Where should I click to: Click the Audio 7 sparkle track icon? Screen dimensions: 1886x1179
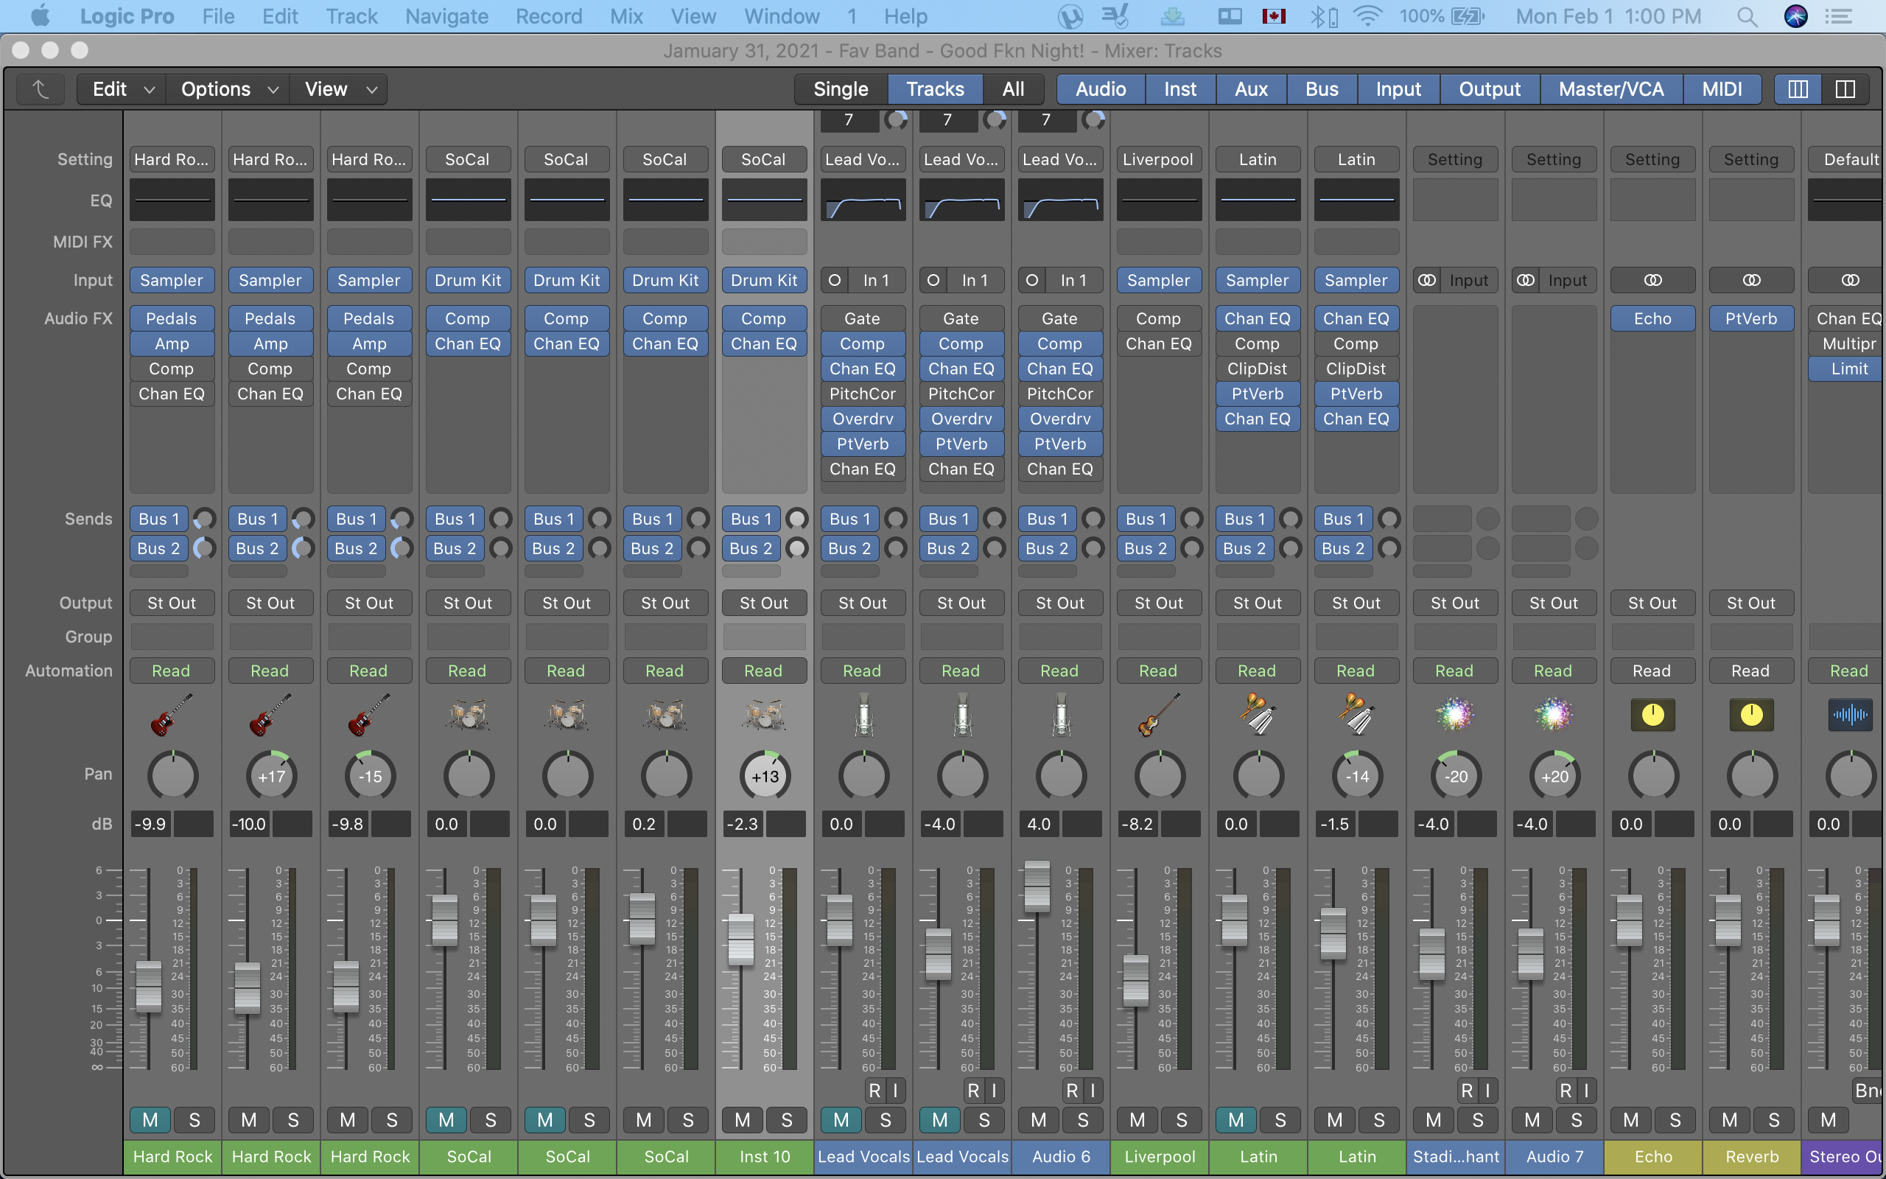(1554, 714)
